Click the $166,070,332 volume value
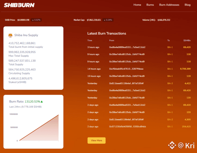Viewport: 197px width, 153px height. point(164,20)
